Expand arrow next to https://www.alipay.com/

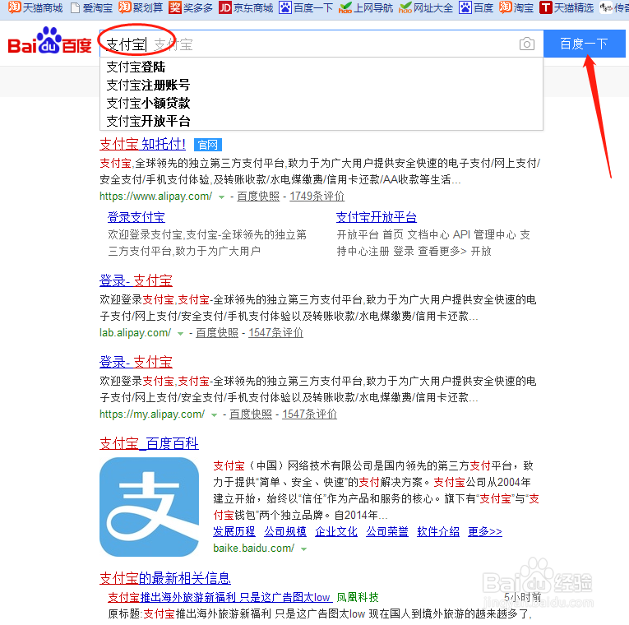pyautogui.click(x=221, y=197)
